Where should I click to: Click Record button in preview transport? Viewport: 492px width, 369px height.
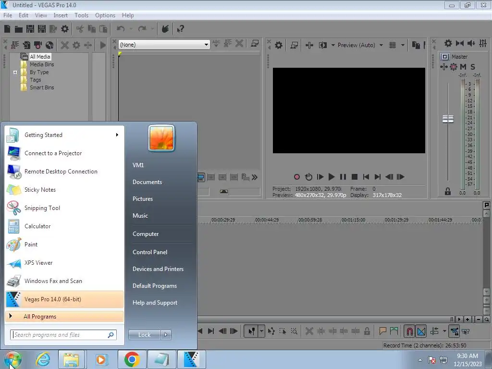tap(296, 177)
